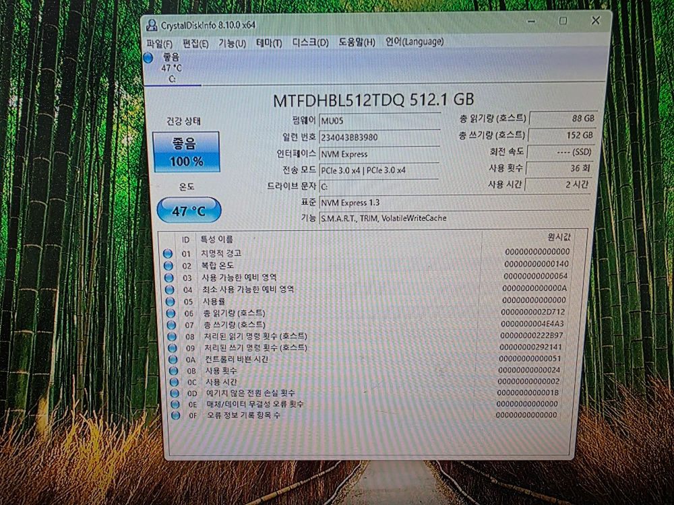Click the 펌웨어 field showing MU05
Screen dimensions: 674x505
click(380, 121)
